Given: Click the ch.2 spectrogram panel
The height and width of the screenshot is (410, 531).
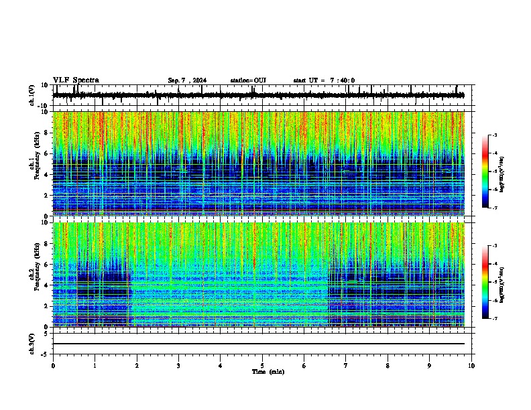Looking at the screenshot, I should click(x=259, y=275).
